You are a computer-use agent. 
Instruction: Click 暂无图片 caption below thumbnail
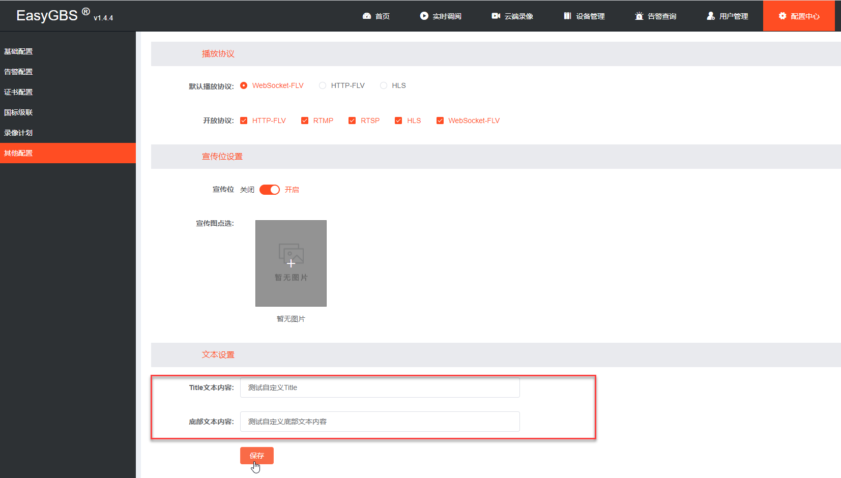(x=291, y=319)
